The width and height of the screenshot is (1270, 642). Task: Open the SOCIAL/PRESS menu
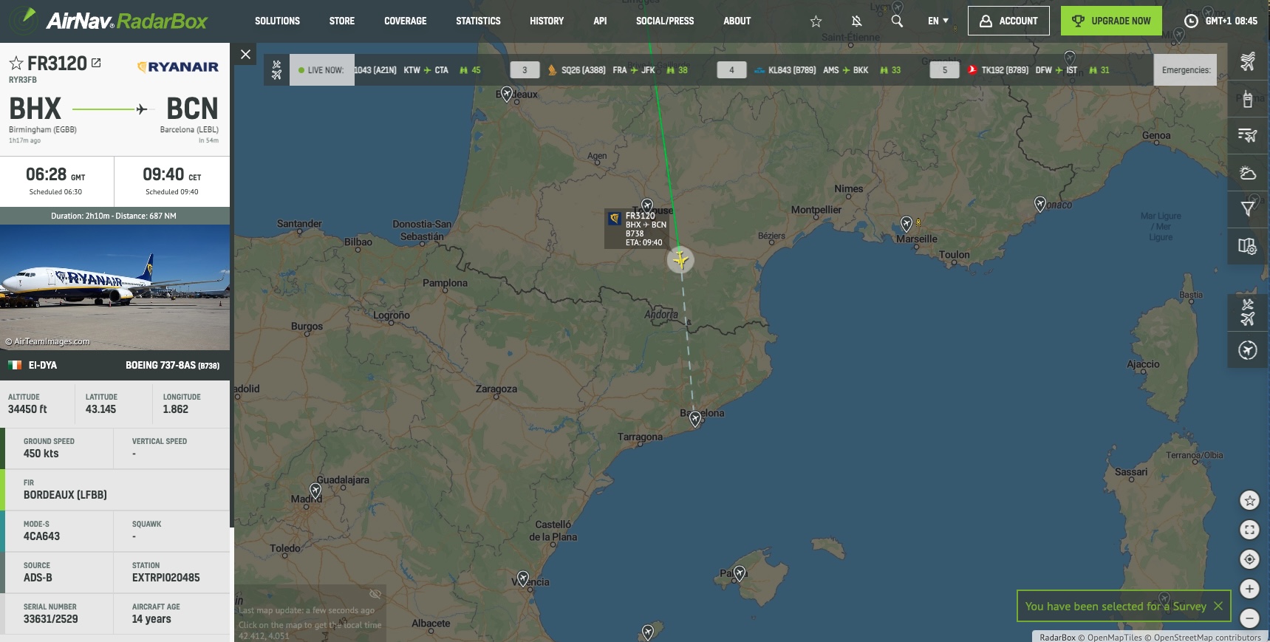pos(665,21)
